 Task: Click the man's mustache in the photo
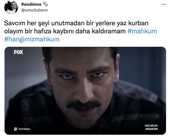[84, 104]
